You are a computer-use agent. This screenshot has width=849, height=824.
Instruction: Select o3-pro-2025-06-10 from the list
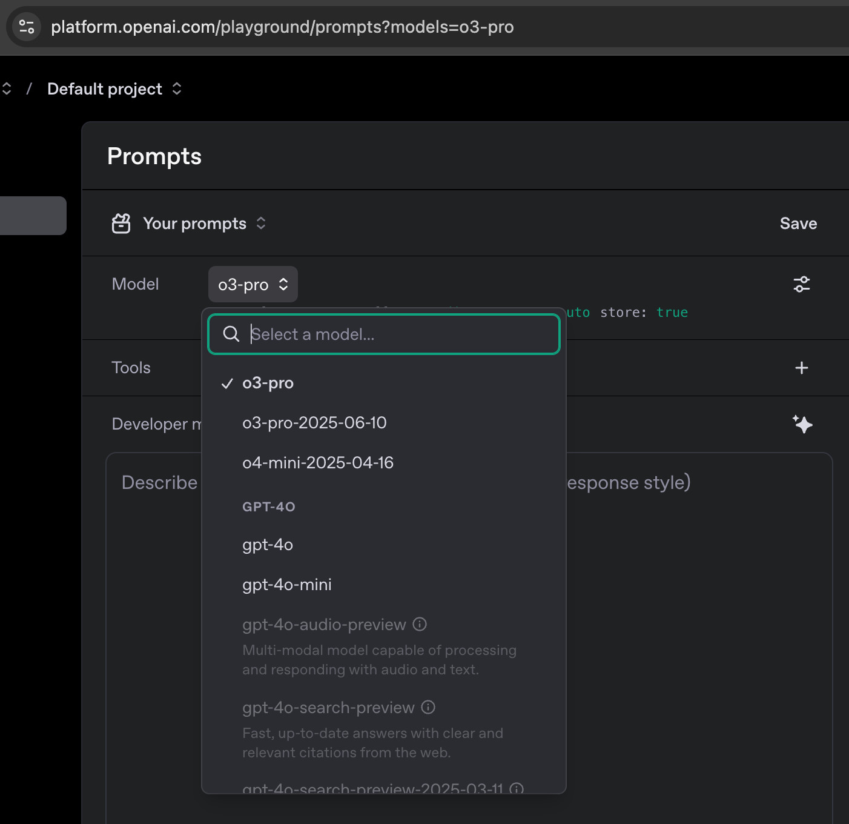(x=384, y=423)
